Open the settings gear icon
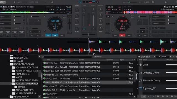The image size is (177, 99). 166,2
